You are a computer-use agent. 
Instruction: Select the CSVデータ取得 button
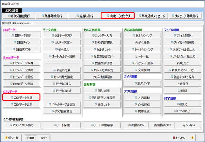[x=21, y=98]
